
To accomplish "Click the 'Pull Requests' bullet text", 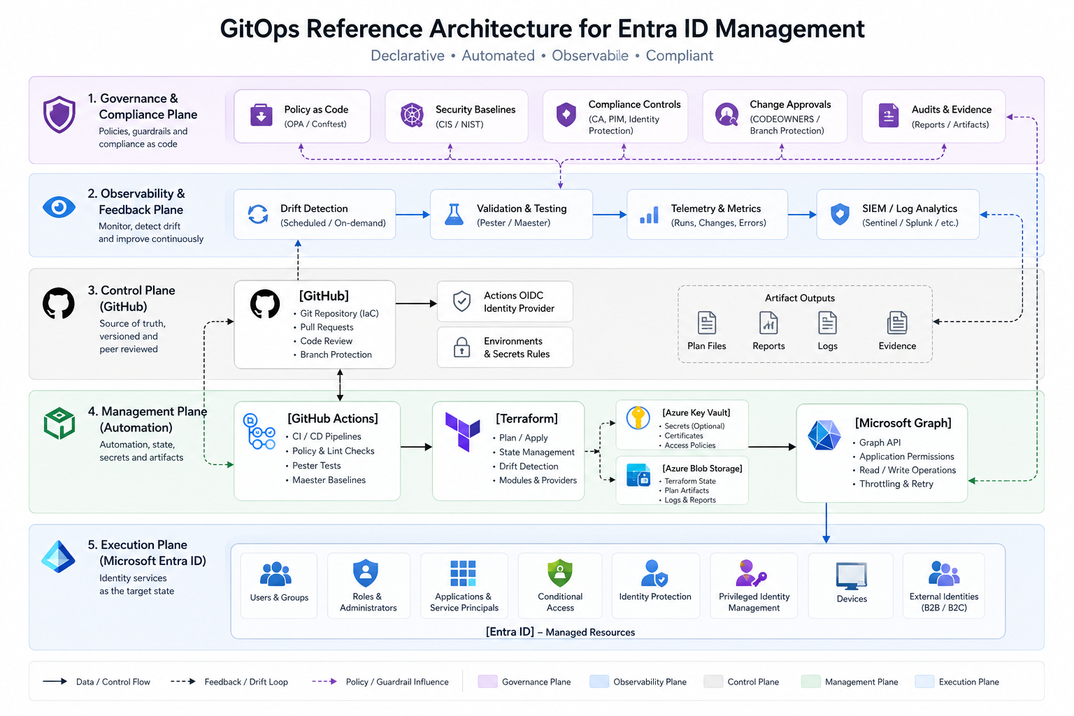I will 327,327.
